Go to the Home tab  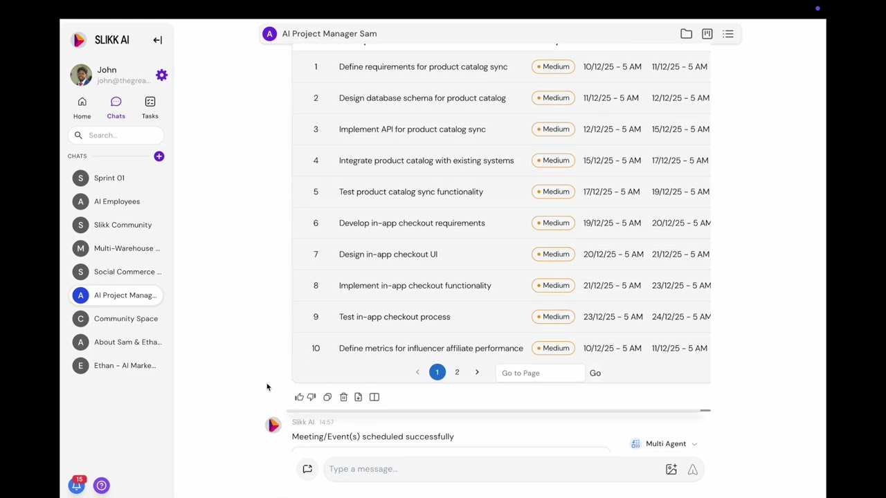(x=82, y=108)
